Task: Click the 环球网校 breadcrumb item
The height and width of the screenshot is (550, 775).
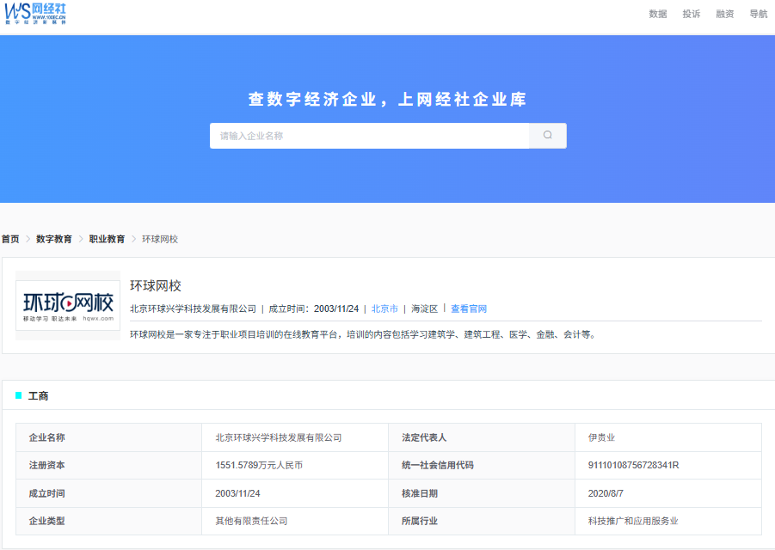Action: click(x=160, y=239)
